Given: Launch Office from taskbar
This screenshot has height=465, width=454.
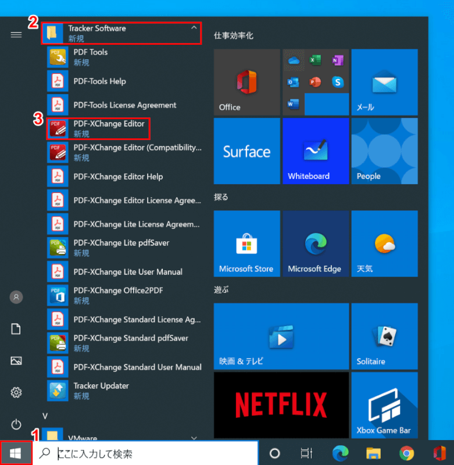Looking at the screenshot, I should [439, 453].
